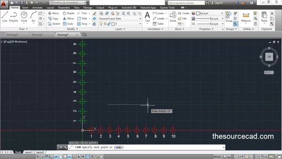Open Unsaved Layer State dropdown

tap(120, 19)
